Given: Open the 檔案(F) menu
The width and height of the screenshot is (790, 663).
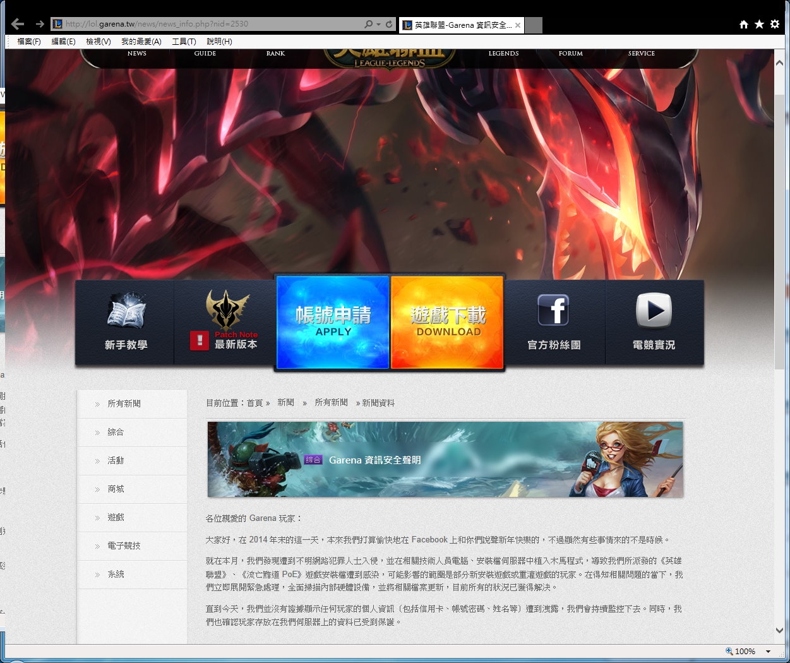Looking at the screenshot, I should point(29,42).
